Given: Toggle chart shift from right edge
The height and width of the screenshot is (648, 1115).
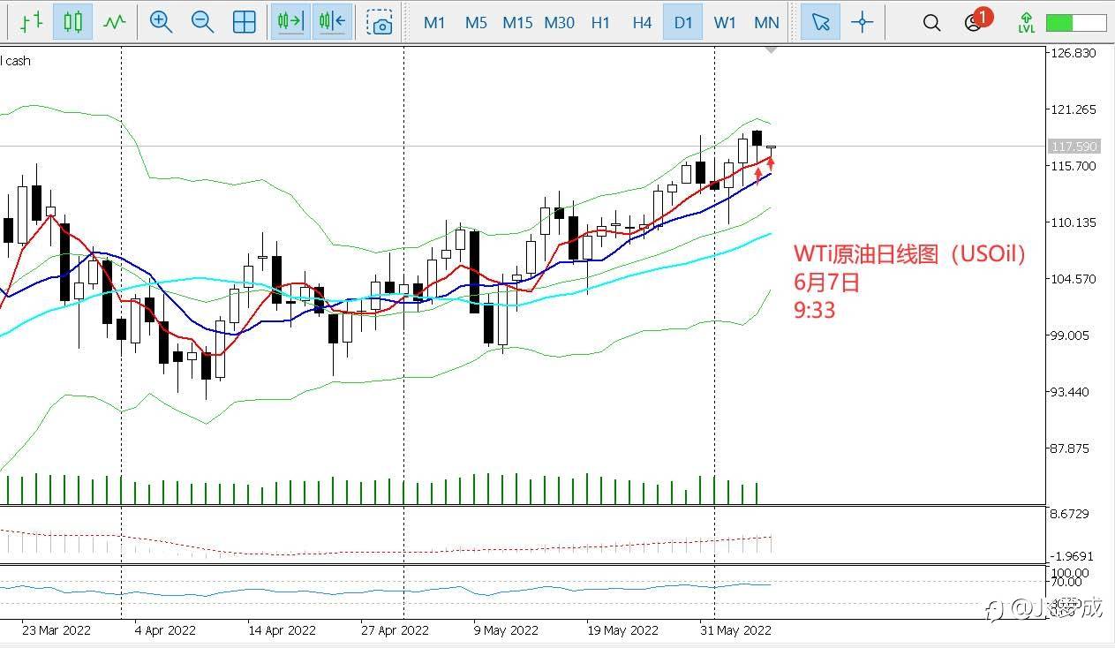Looking at the screenshot, I should (x=332, y=22).
